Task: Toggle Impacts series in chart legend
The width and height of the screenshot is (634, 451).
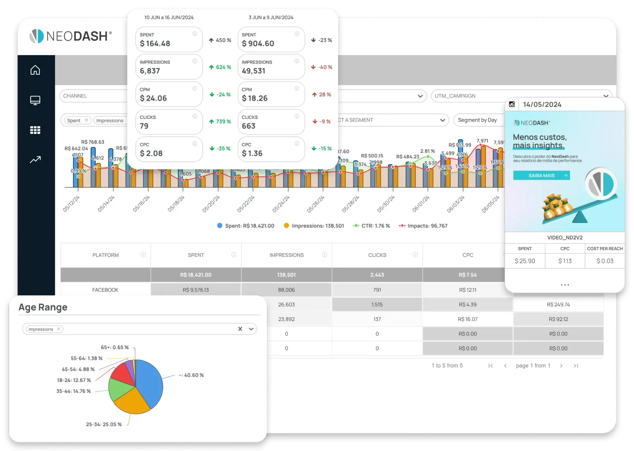Action: 423,226
